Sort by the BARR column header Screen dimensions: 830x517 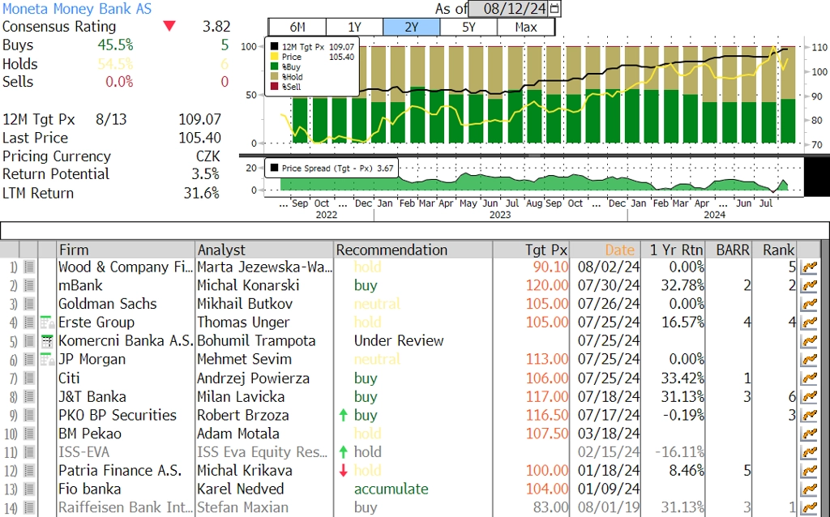(x=729, y=250)
